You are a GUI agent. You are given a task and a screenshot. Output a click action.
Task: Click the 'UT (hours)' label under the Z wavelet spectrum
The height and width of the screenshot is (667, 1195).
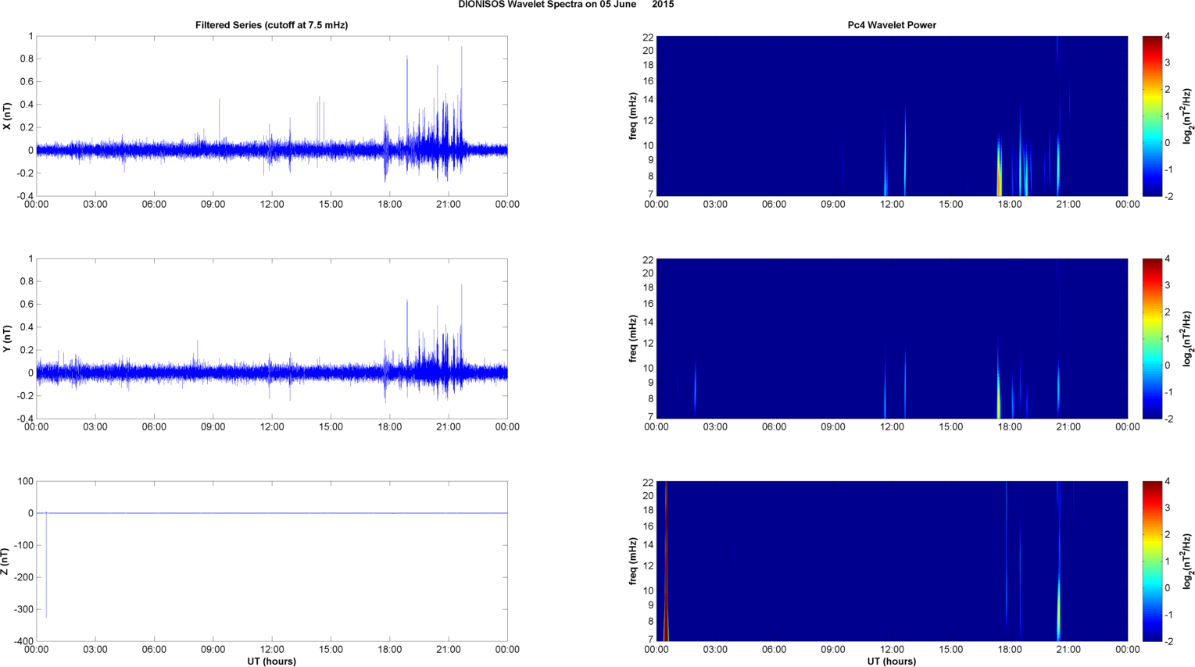pos(892,662)
